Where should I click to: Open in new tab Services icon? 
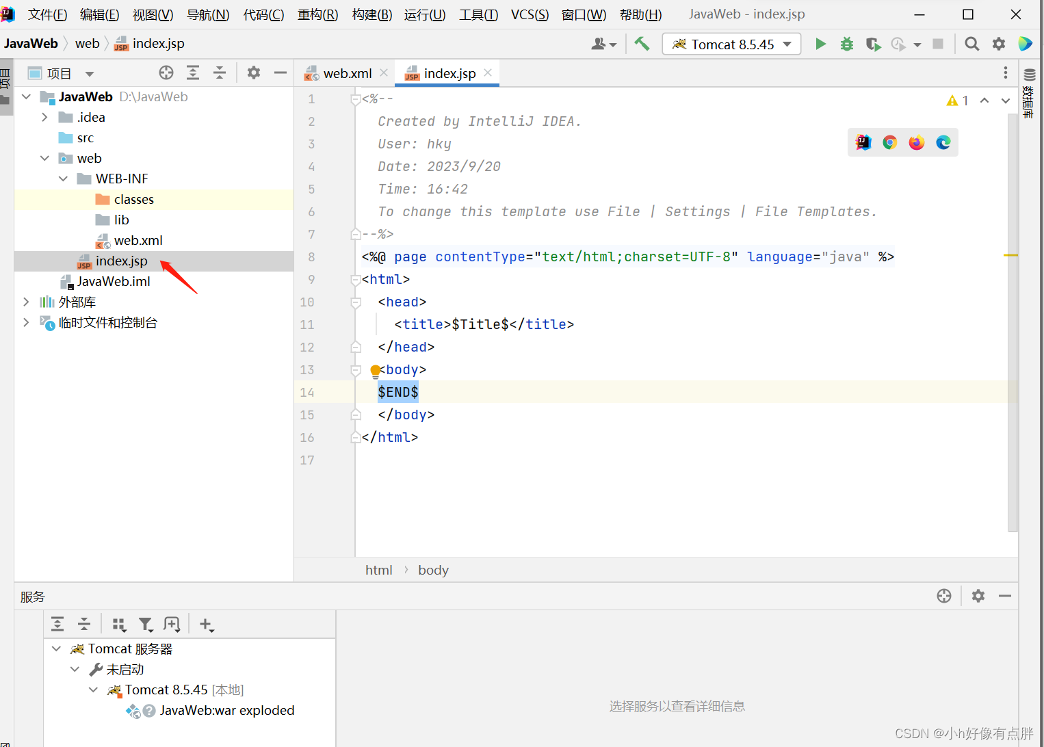(172, 624)
